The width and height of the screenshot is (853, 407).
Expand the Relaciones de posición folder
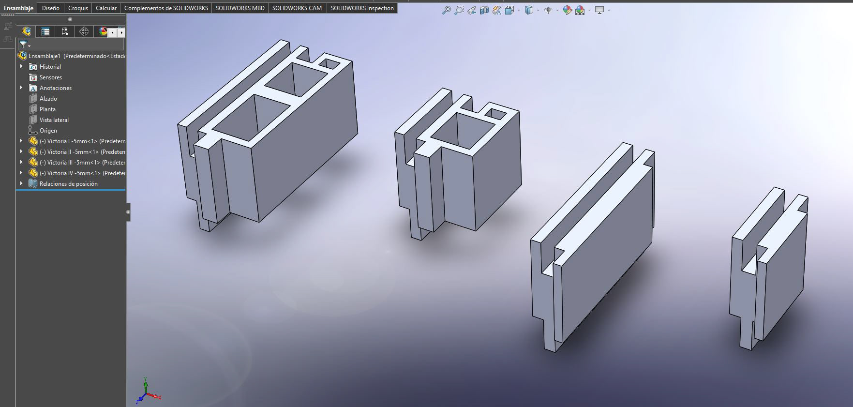click(21, 183)
